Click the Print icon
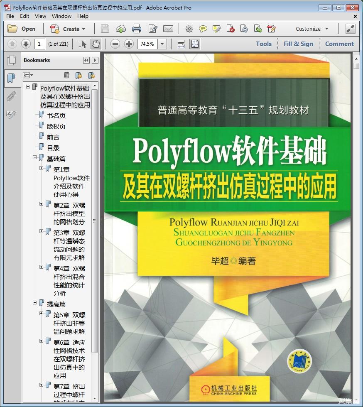 click(137, 29)
